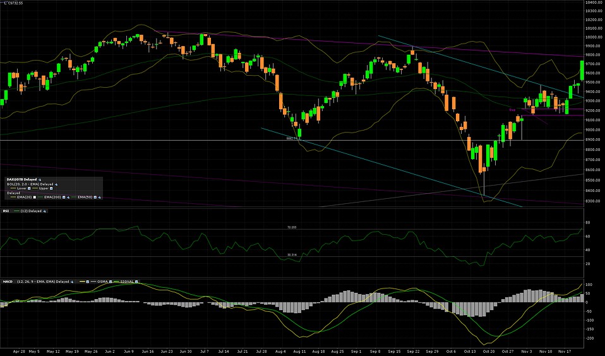Click the purple Gap annotation label
Viewport: 605px width, 356px height.
pyautogui.click(x=512, y=110)
